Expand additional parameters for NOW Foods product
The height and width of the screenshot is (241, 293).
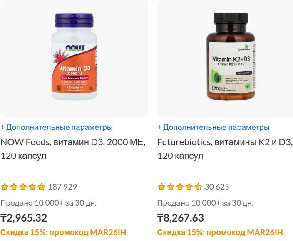point(57,127)
